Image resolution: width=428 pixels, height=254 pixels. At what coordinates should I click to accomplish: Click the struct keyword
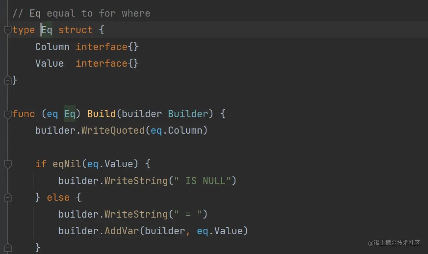click(x=75, y=30)
